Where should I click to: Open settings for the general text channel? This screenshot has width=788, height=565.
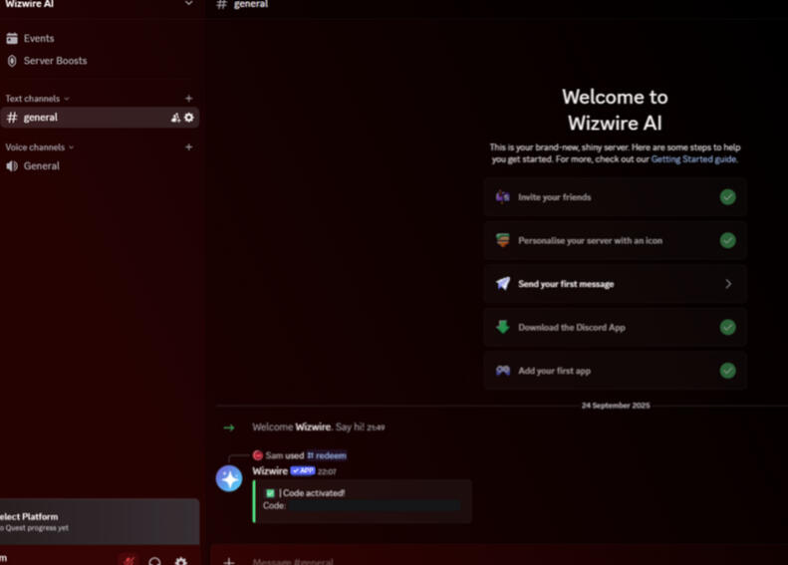(189, 118)
